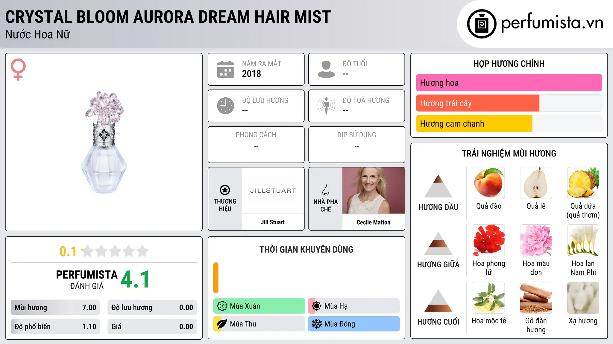Click the Thời gian khuyên dùng heading

coord(306,249)
